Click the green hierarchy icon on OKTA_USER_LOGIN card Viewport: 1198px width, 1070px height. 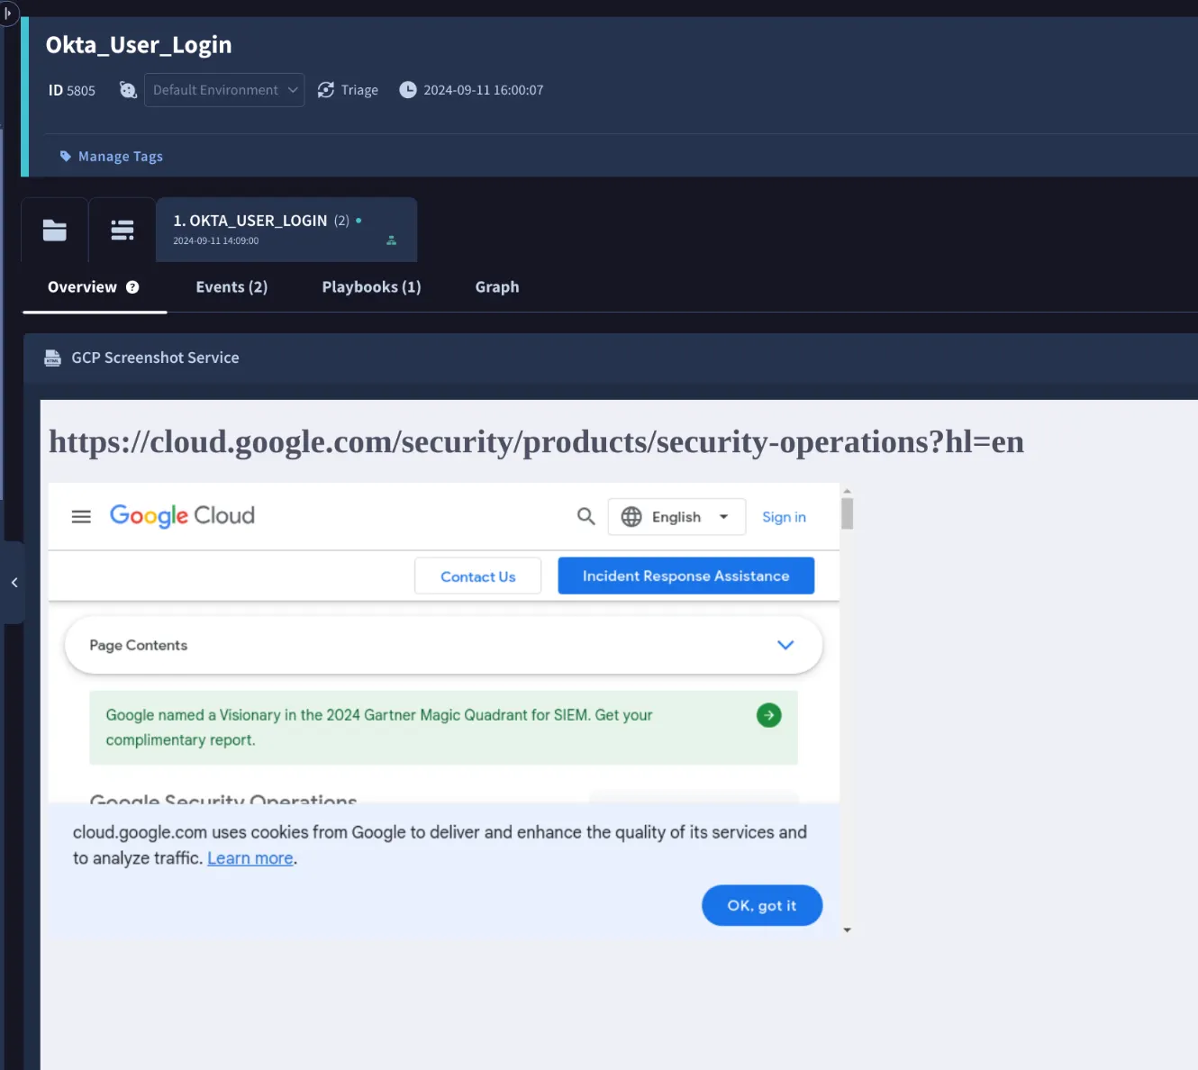[x=391, y=240]
